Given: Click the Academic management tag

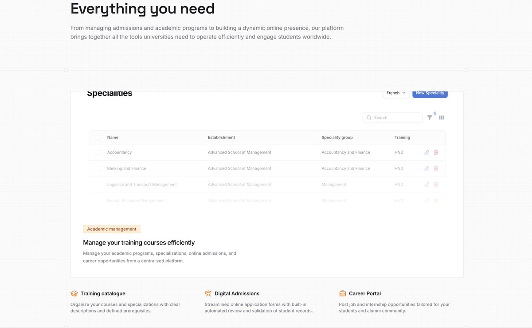Looking at the screenshot, I should (x=112, y=229).
